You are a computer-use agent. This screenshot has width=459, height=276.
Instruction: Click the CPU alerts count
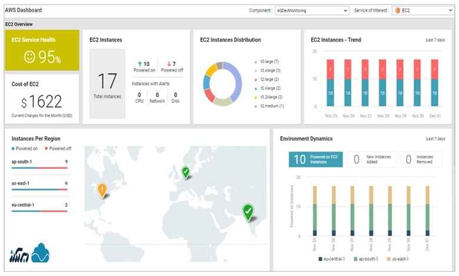[x=139, y=97]
